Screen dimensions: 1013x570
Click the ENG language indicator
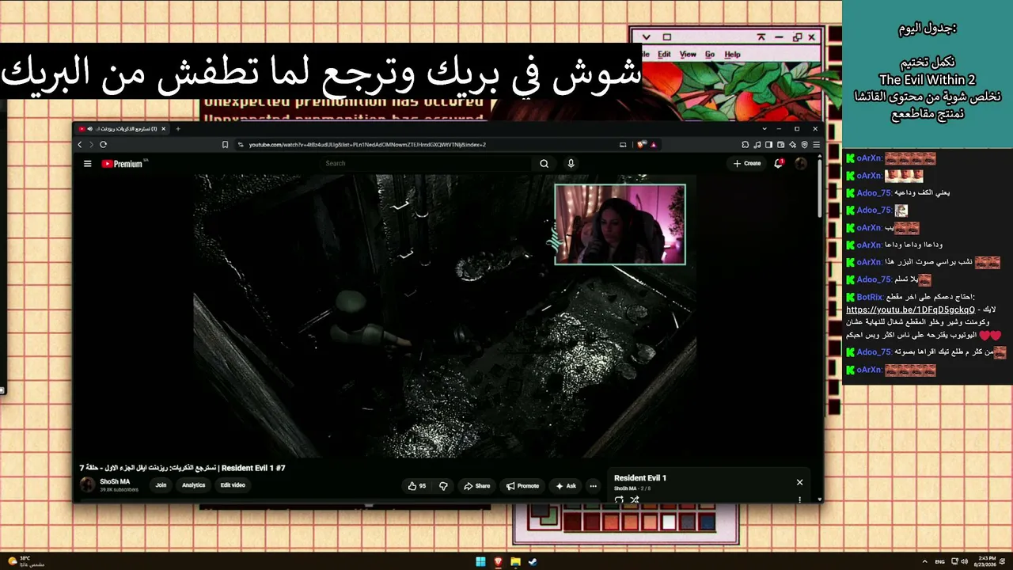coord(940,562)
